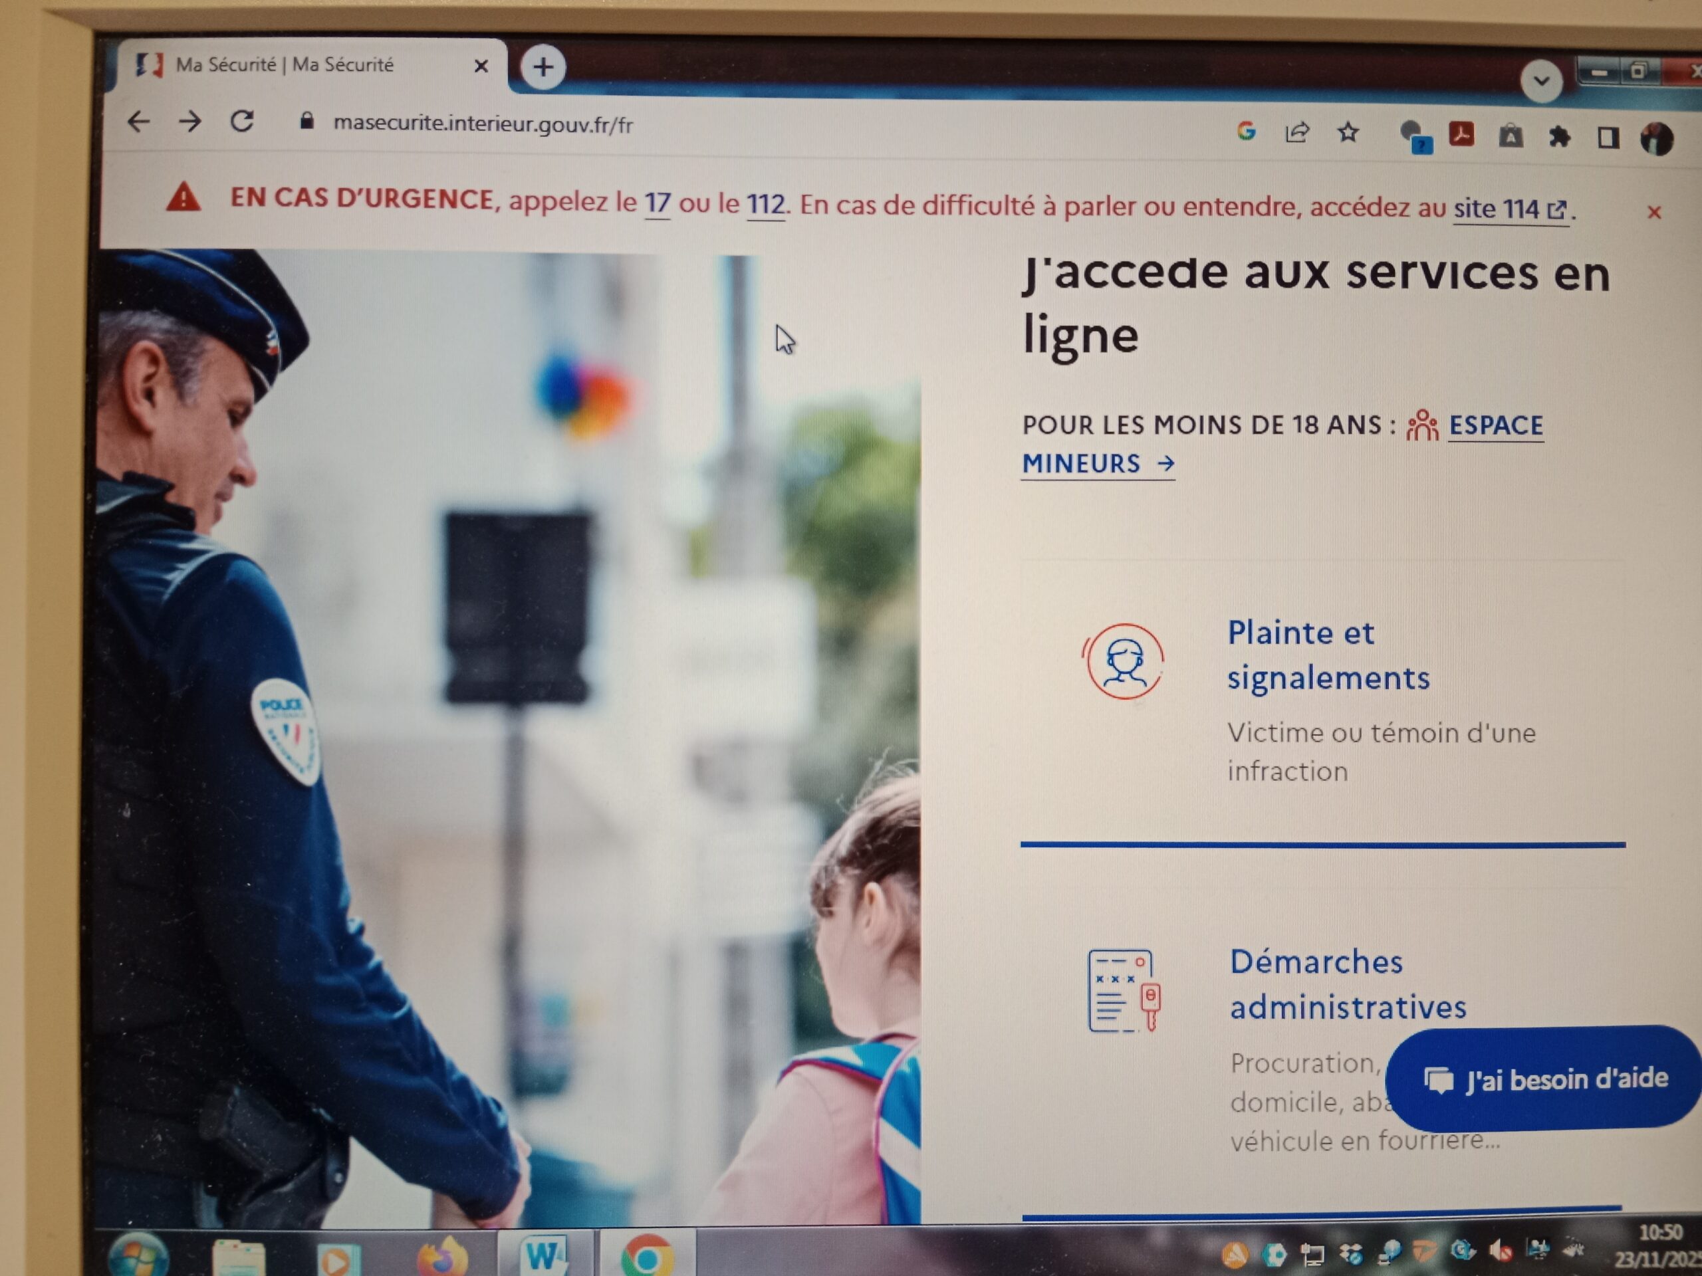
Task: Expand the tab search chevron
Action: point(1541,81)
